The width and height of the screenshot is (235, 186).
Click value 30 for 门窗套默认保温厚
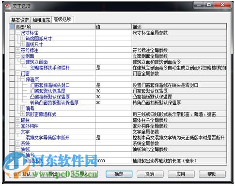[98, 91]
